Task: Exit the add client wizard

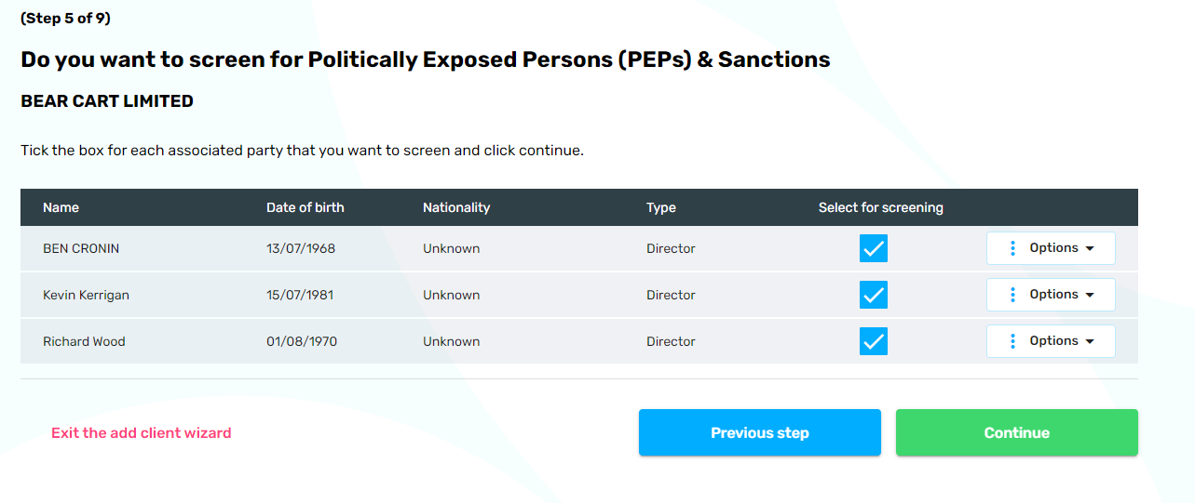Action: click(141, 432)
